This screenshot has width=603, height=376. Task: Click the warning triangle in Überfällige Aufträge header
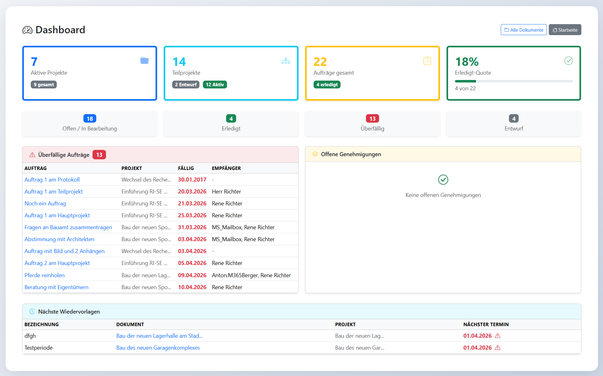pyautogui.click(x=32, y=154)
